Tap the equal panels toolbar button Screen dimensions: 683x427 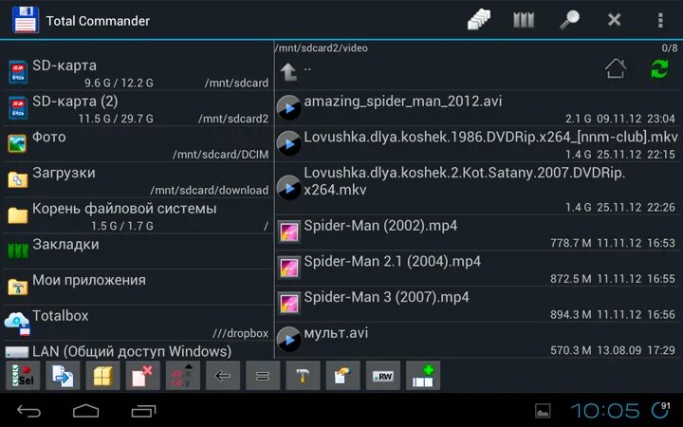coord(263,375)
